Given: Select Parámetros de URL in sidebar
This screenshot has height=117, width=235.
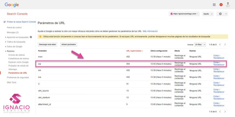Looking at the screenshot, I should pyautogui.click(x=18, y=73).
